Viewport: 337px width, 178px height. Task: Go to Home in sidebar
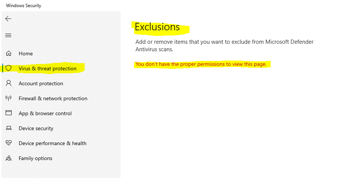point(26,53)
